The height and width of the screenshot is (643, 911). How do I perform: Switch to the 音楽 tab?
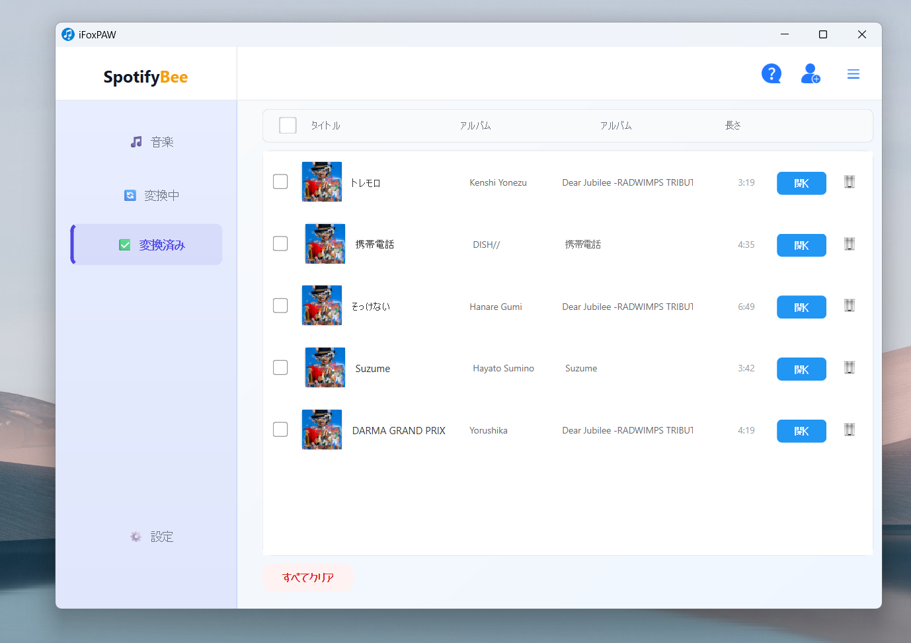point(152,141)
